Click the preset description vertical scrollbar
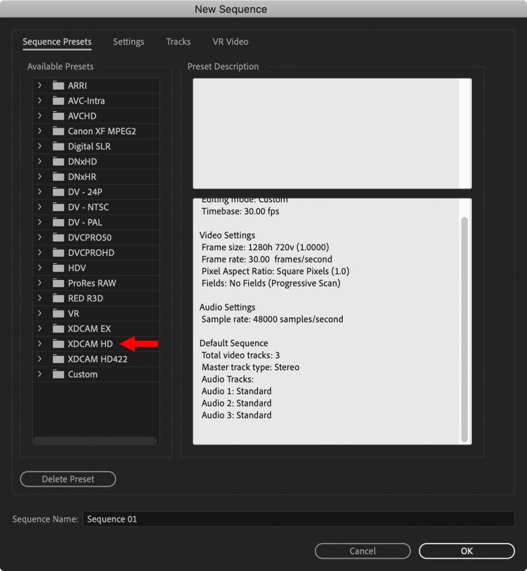This screenshot has width=527, height=571. coord(464,329)
